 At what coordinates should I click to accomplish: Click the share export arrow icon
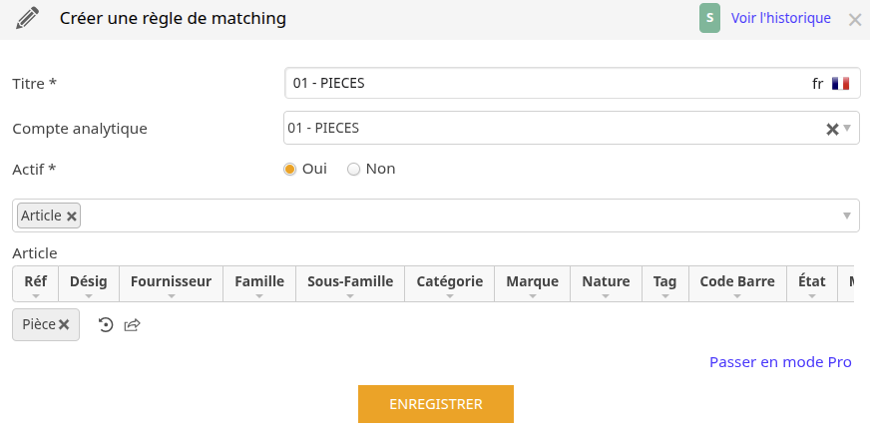132,325
